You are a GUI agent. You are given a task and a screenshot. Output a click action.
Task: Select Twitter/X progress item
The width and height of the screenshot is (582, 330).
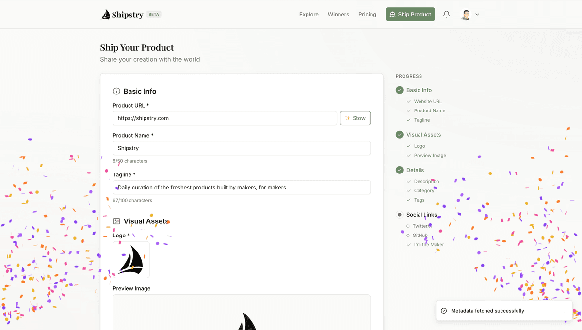tap(422, 226)
